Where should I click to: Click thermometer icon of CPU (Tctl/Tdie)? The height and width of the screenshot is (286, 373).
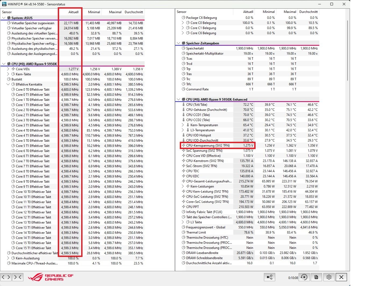coord(184,104)
